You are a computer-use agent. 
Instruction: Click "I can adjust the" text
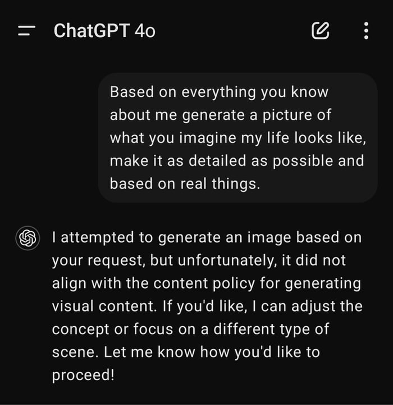click(x=307, y=307)
